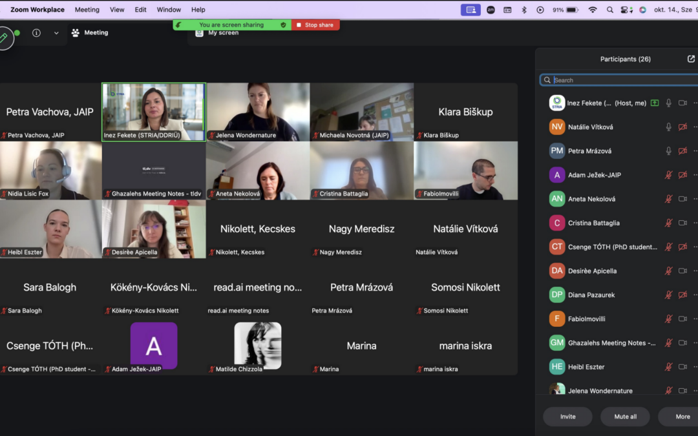Pop out the Participants panel

pyautogui.click(x=691, y=59)
